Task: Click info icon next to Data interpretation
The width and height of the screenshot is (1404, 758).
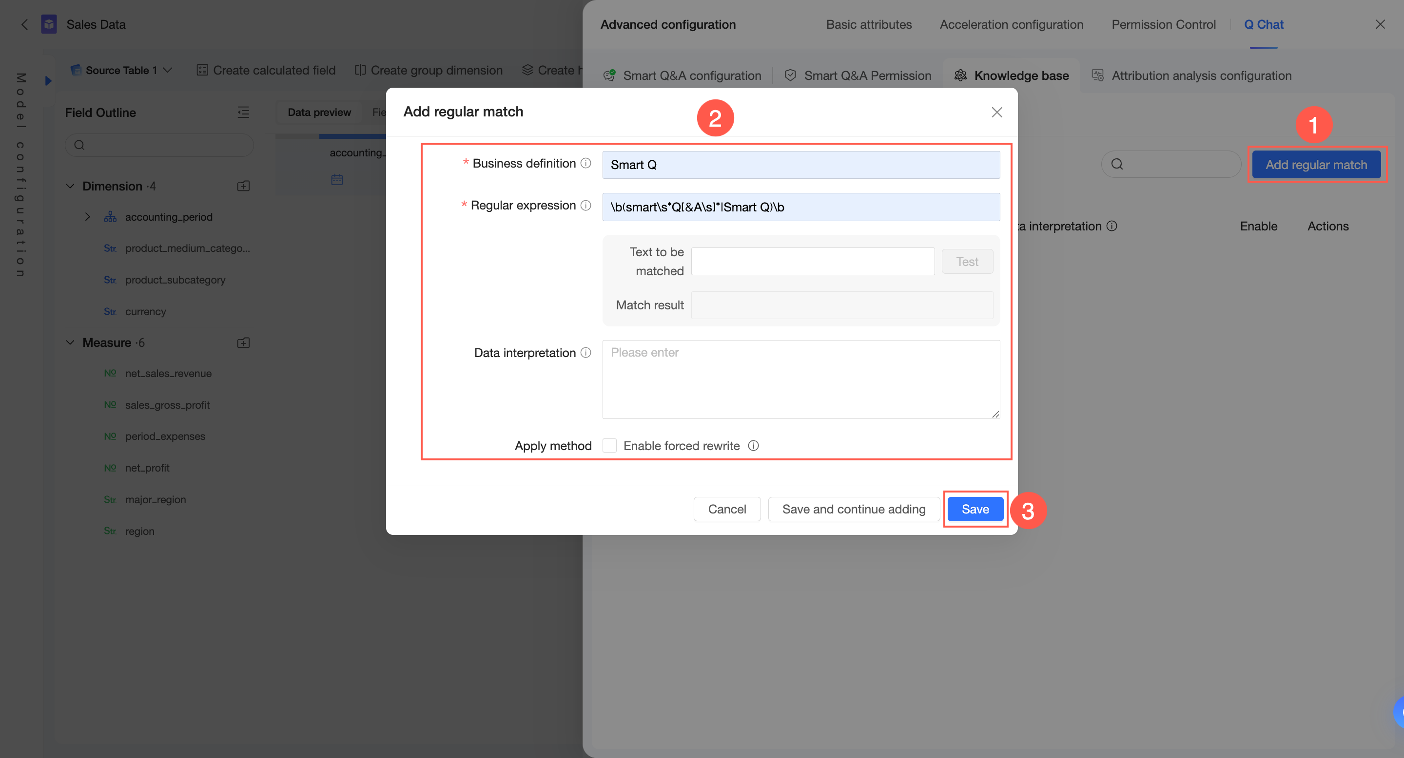Action: tap(586, 353)
